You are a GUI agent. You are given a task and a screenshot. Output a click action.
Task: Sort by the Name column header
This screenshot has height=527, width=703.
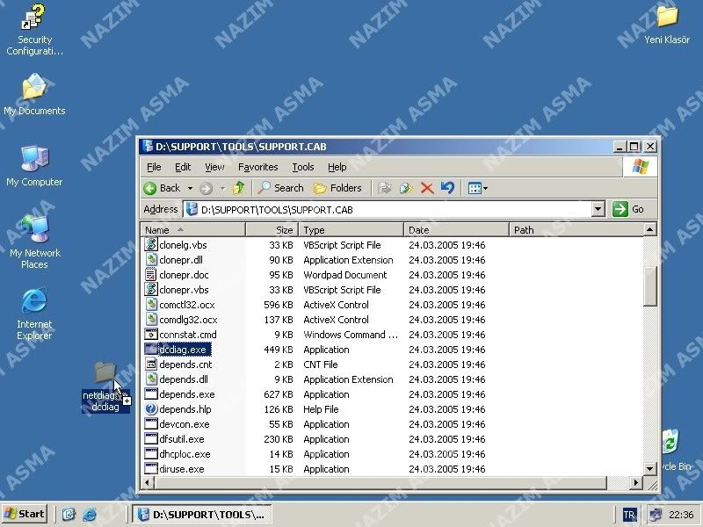pos(192,230)
